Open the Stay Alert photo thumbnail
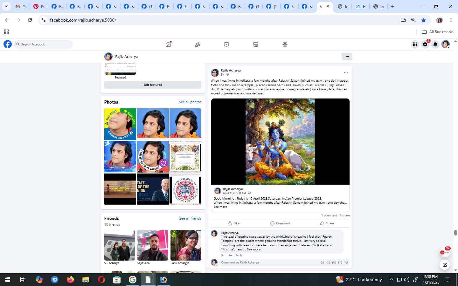458x286 pixels. click(x=120, y=124)
